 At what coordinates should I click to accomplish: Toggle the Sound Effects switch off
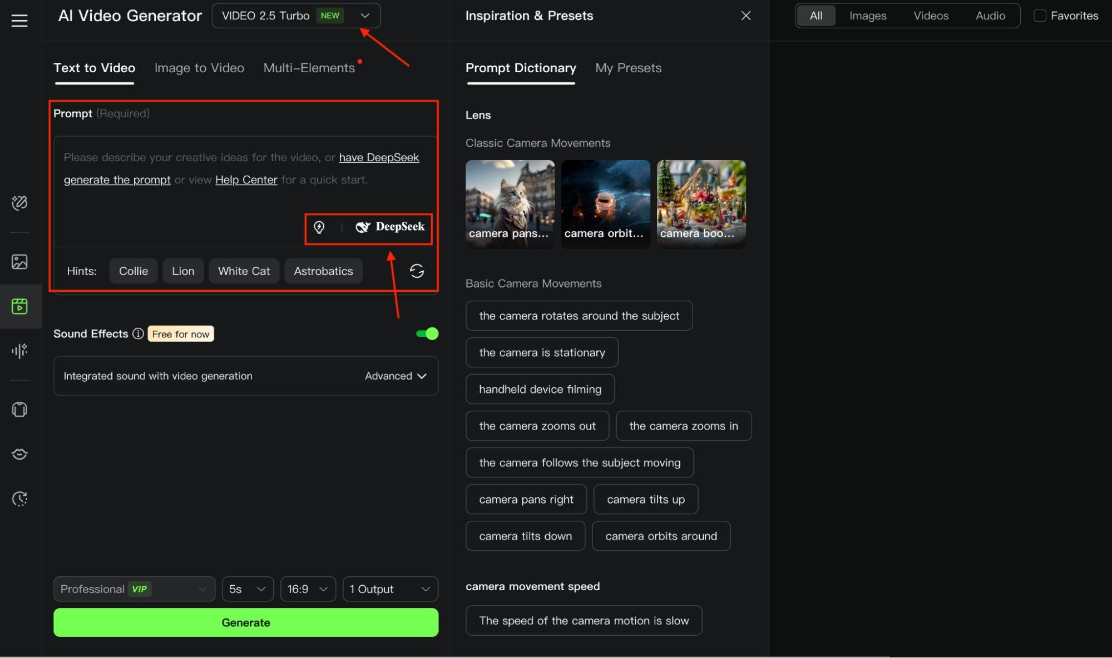click(427, 333)
